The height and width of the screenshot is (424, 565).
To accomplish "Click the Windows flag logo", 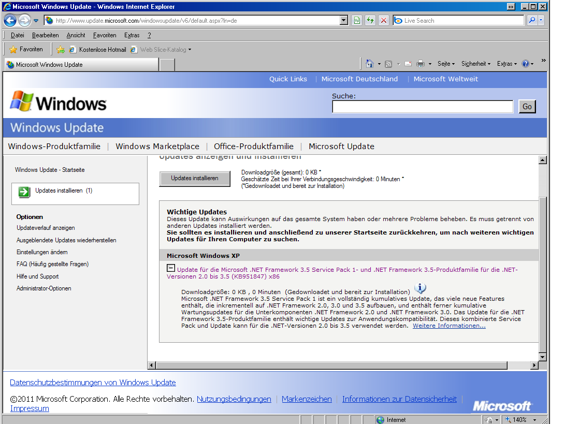I will point(22,101).
